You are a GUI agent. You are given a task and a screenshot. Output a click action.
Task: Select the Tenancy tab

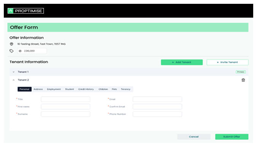point(125,89)
